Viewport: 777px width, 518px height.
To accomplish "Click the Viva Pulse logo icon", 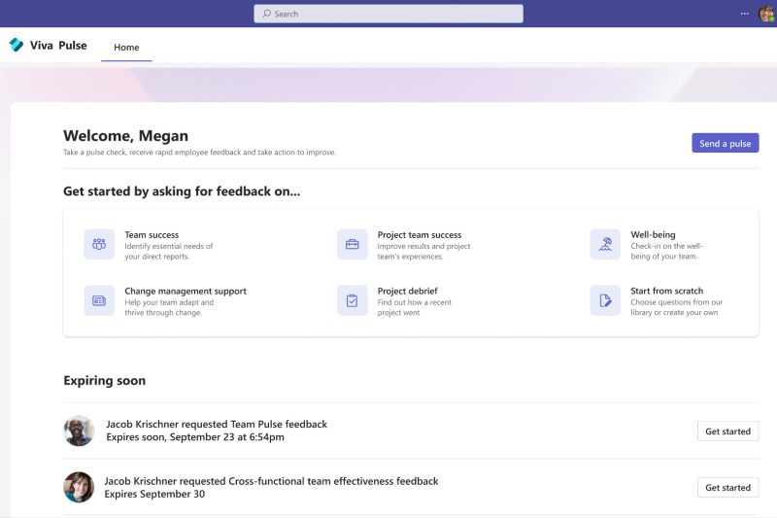I will pyautogui.click(x=17, y=45).
